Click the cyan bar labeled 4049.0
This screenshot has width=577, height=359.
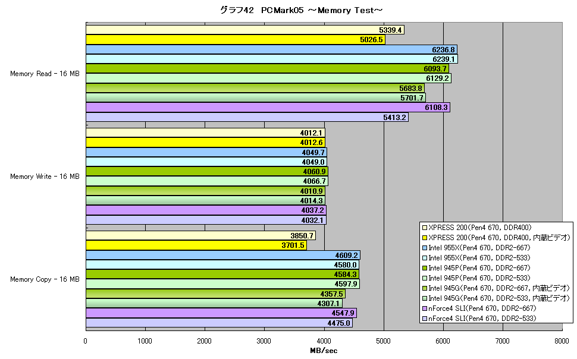point(206,162)
